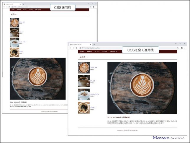Image resolution: width=190 pixels, height=143 pixels.
Task: Maximize the background browser window
Action: pyautogui.click(x=92, y=4)
